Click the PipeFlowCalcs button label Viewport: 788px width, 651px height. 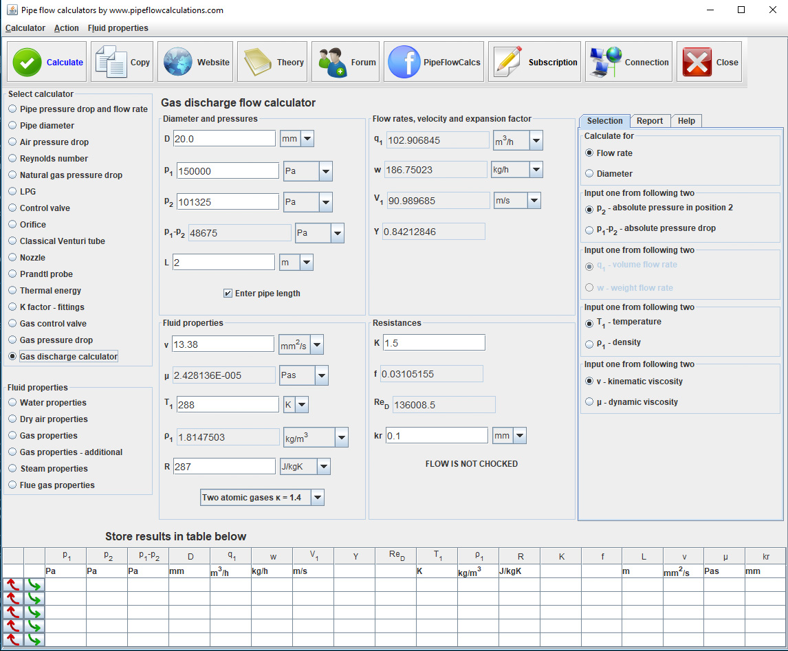click(x=452, y=63)
